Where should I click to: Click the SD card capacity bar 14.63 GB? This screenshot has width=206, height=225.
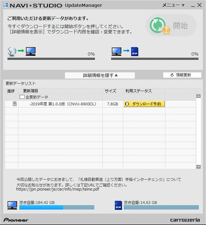[x=161, y=207]
